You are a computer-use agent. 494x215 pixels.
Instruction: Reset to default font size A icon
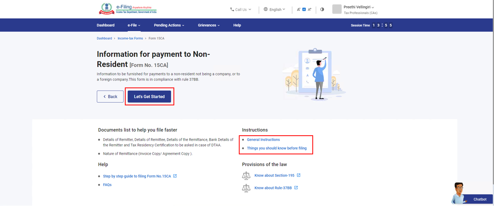coord(304,9)
